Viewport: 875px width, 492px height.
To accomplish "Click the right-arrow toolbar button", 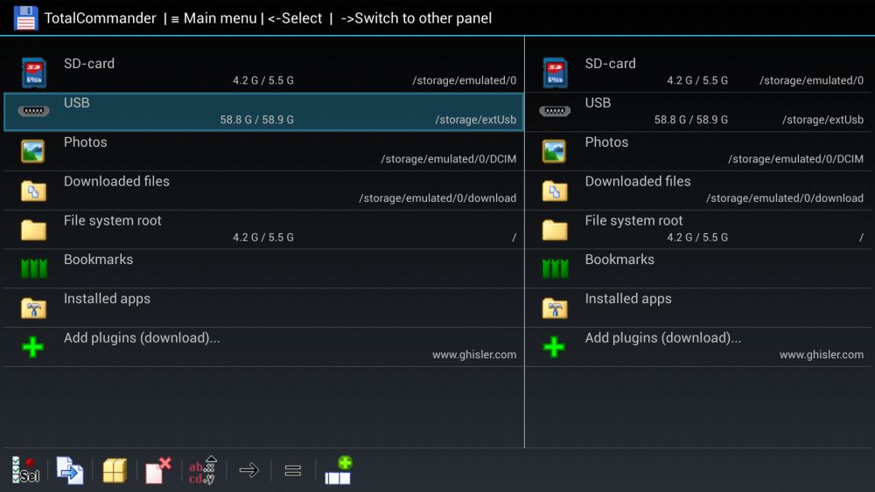I will (248, 470).
